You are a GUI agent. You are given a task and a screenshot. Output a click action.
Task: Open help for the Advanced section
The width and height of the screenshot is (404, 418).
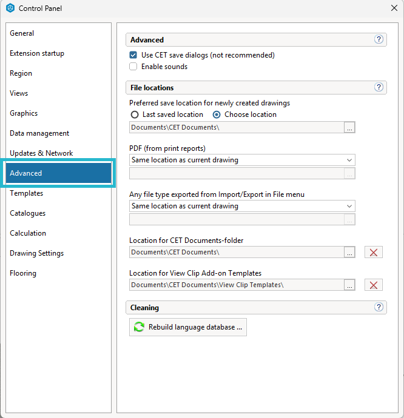379,39
